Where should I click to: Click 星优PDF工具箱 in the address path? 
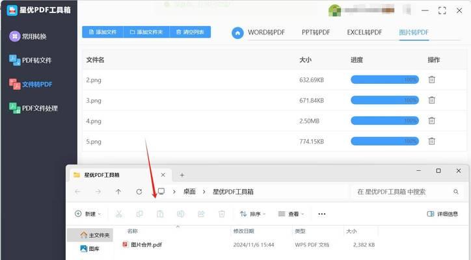[233, 192]
